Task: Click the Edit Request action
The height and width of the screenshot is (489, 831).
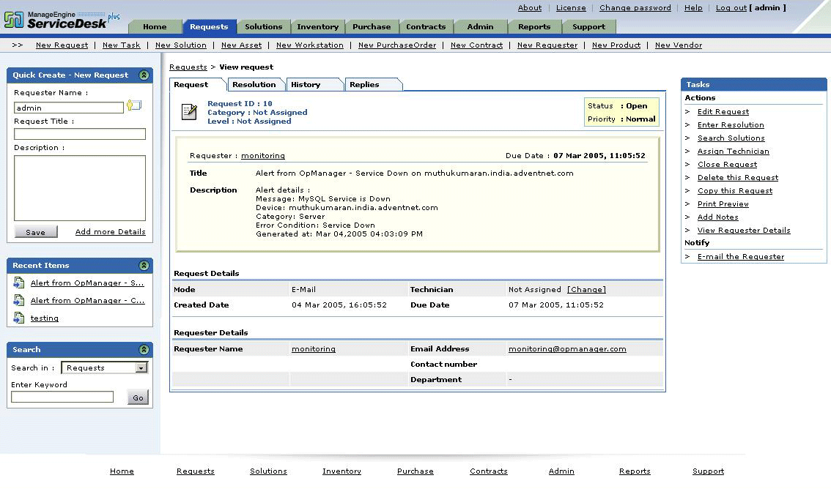Action: (723, 112)
